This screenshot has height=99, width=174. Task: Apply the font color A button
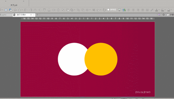157,10
